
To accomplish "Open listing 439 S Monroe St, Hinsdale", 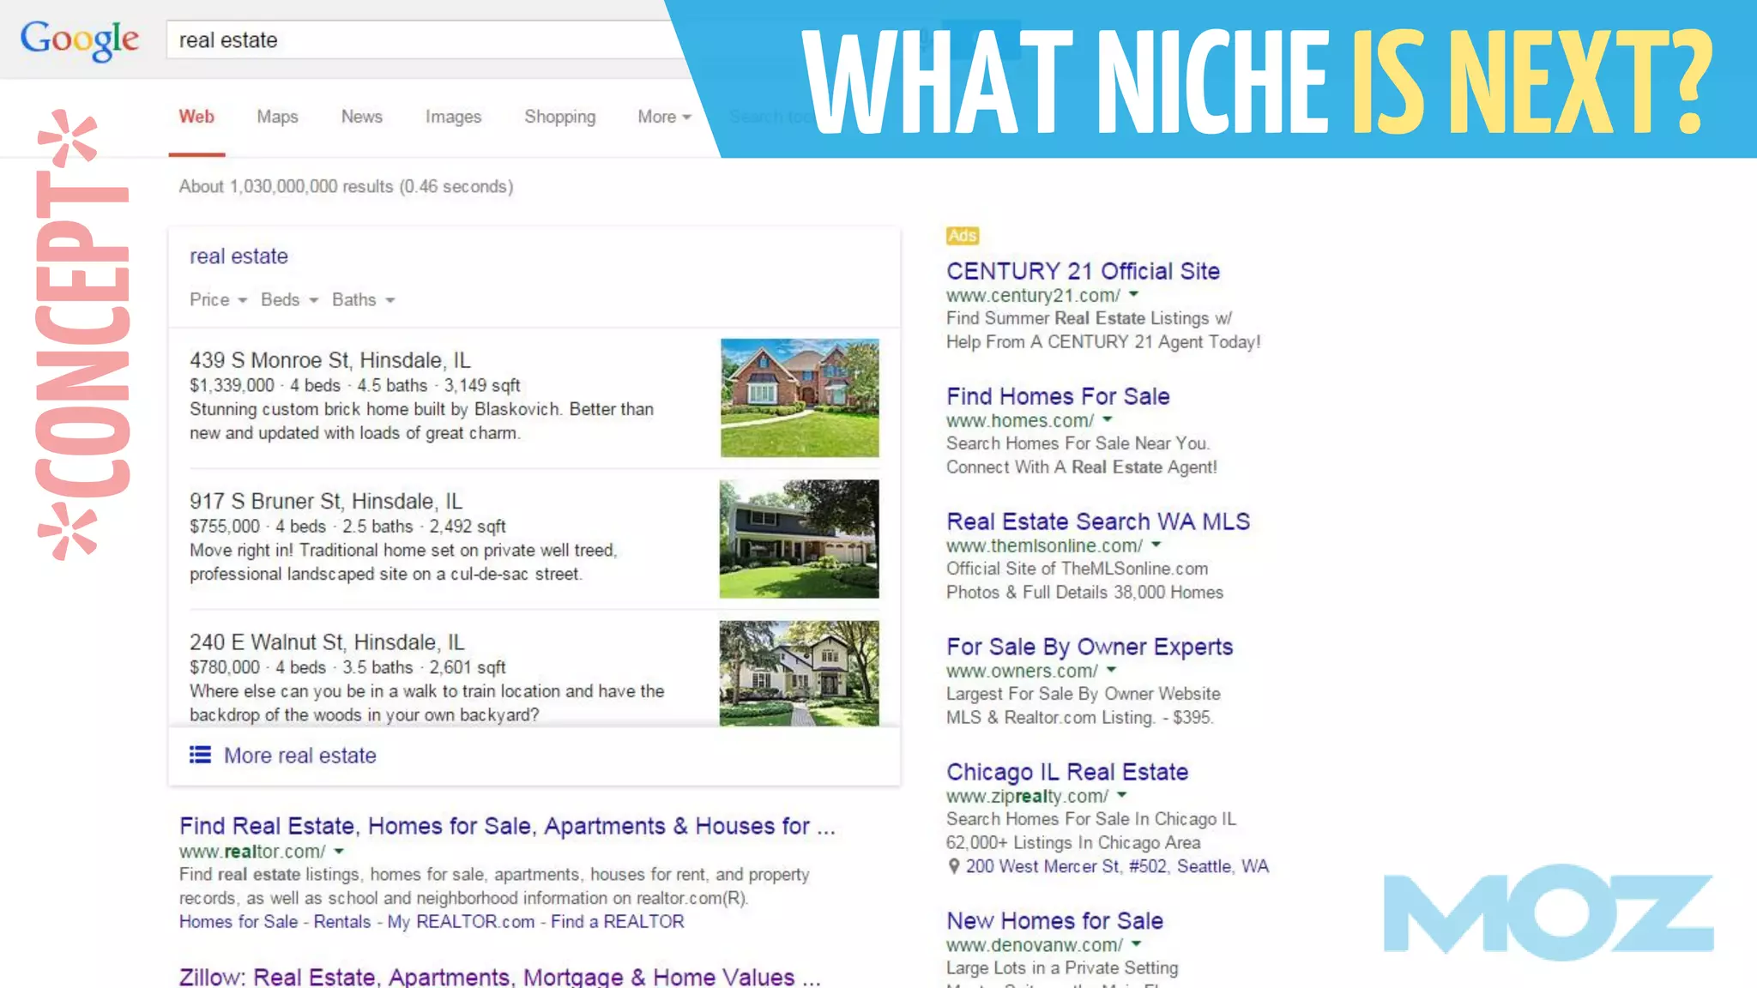I will [x=330, y=360].
